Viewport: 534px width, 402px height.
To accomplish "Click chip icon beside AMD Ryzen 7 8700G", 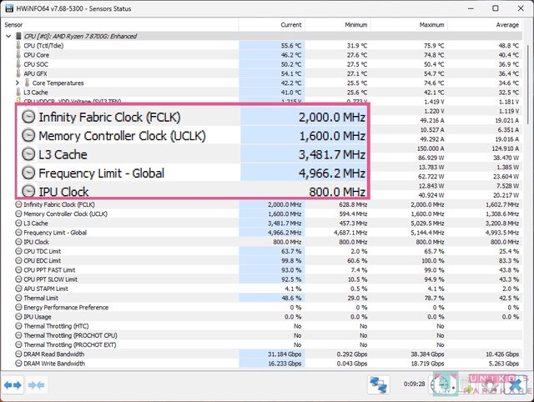I will [x=18, y=36].
